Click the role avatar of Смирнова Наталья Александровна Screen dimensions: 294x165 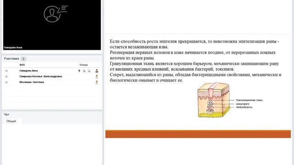(x=97, y=77)
